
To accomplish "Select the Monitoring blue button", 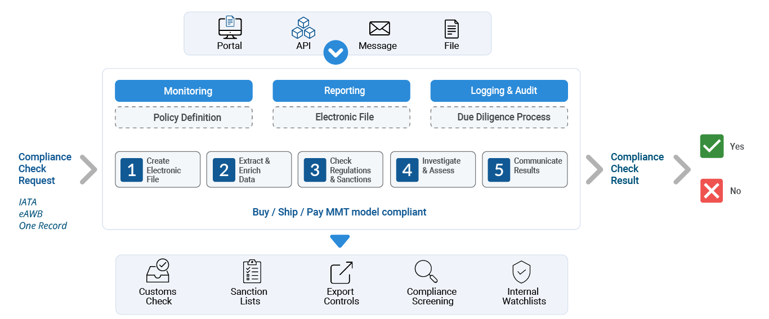I will tap(184, 91).
